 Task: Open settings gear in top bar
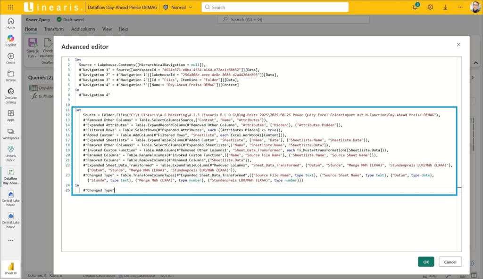430,7
